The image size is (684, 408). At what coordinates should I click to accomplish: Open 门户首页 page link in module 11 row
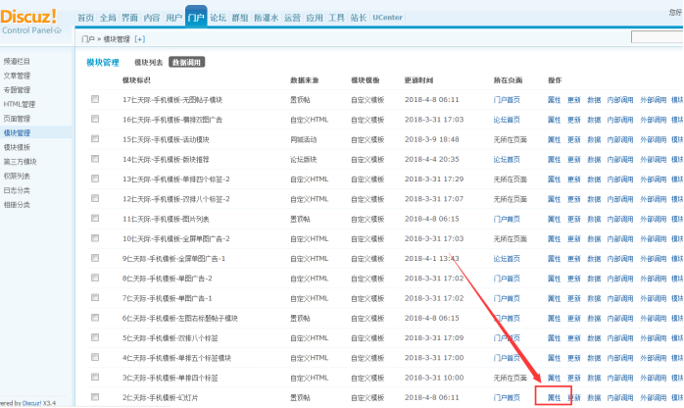(x=507, y=219)
